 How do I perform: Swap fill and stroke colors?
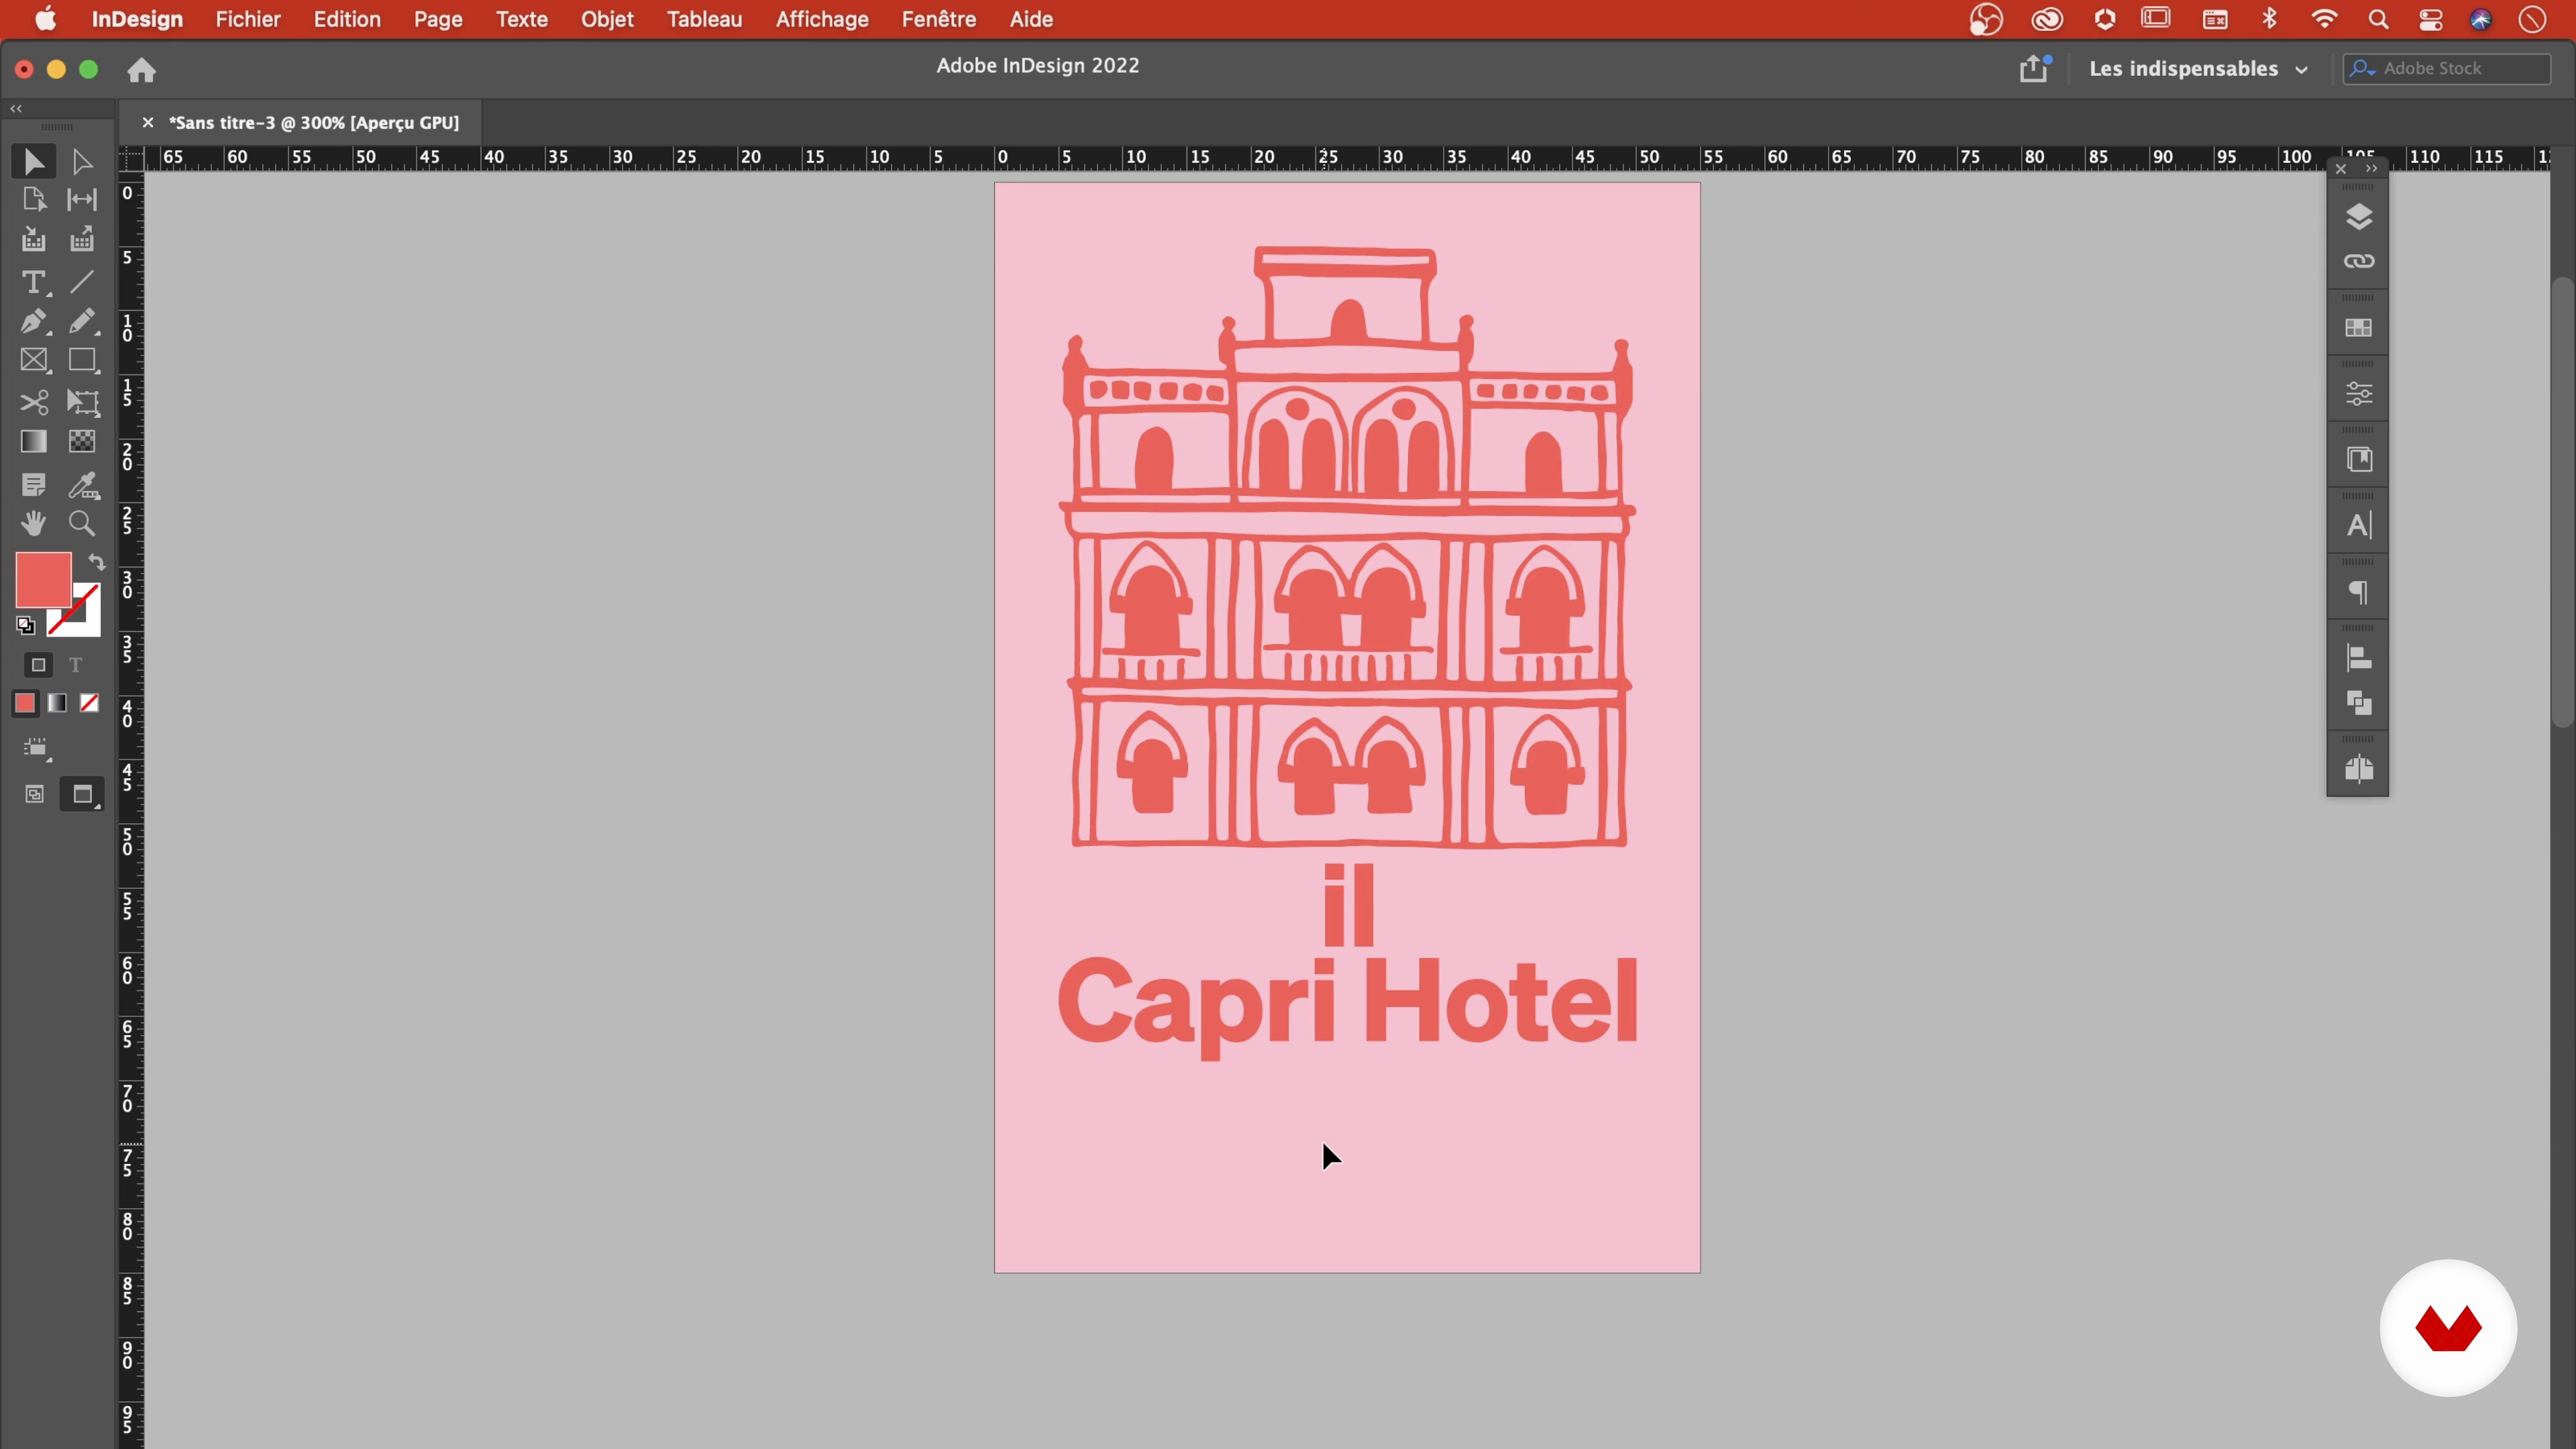(97, 562)
